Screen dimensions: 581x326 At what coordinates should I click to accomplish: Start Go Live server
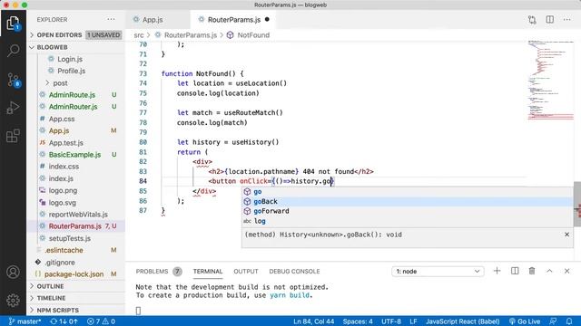(525, 321)
